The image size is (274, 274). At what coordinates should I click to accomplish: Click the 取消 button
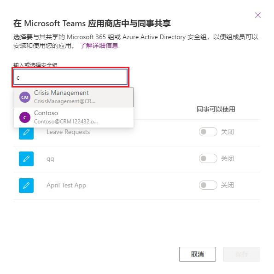pyautogui.click(x=198, y=254)
